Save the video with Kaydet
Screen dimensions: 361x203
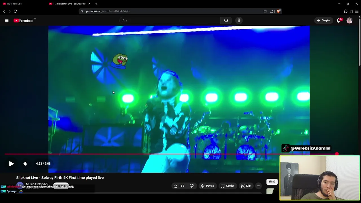[227, 186]
